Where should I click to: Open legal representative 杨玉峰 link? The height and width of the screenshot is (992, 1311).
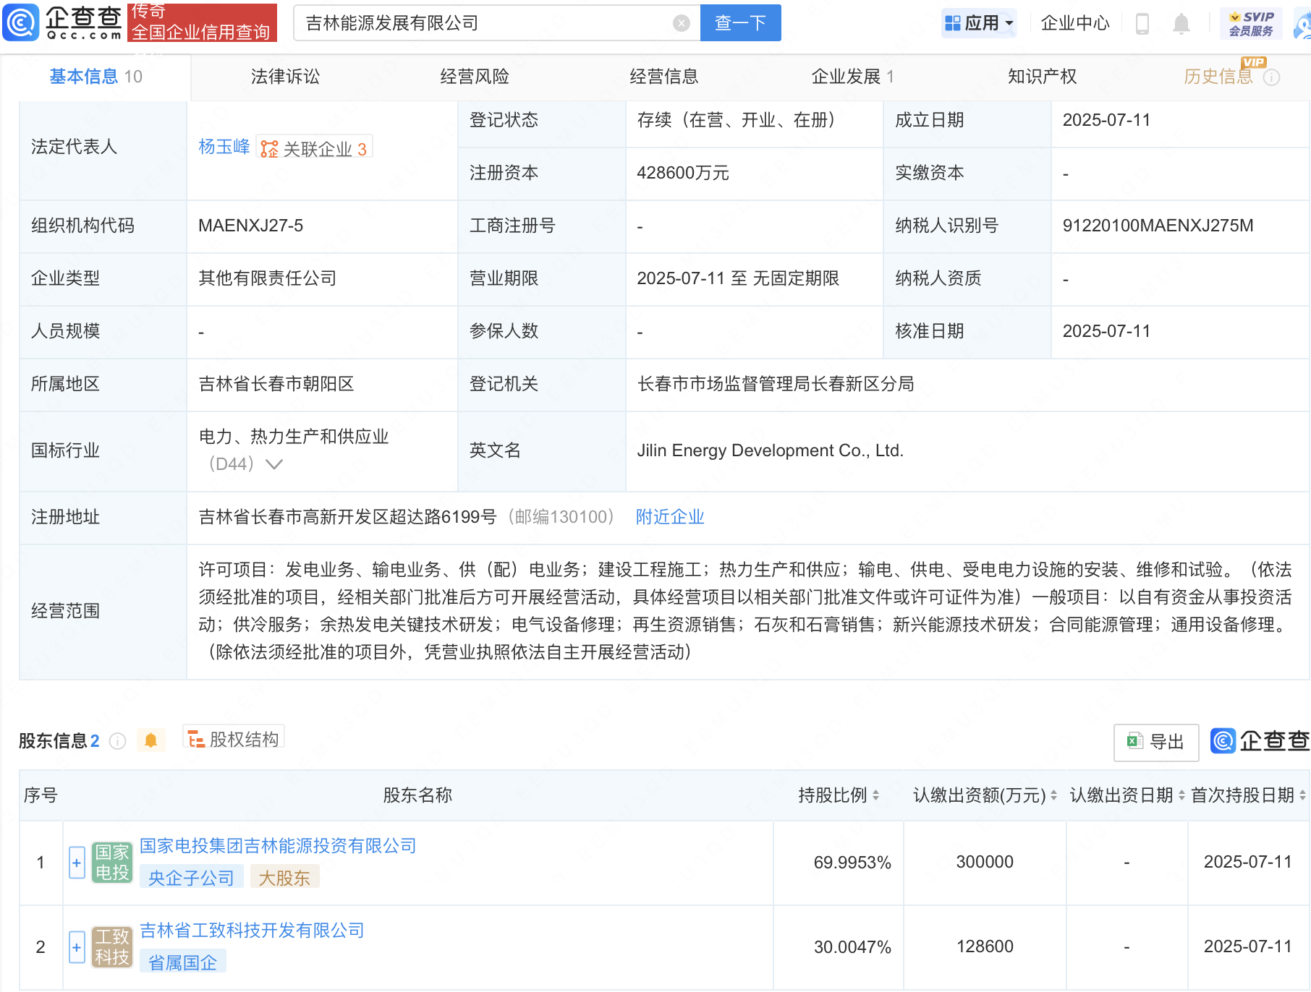point(224,147)
